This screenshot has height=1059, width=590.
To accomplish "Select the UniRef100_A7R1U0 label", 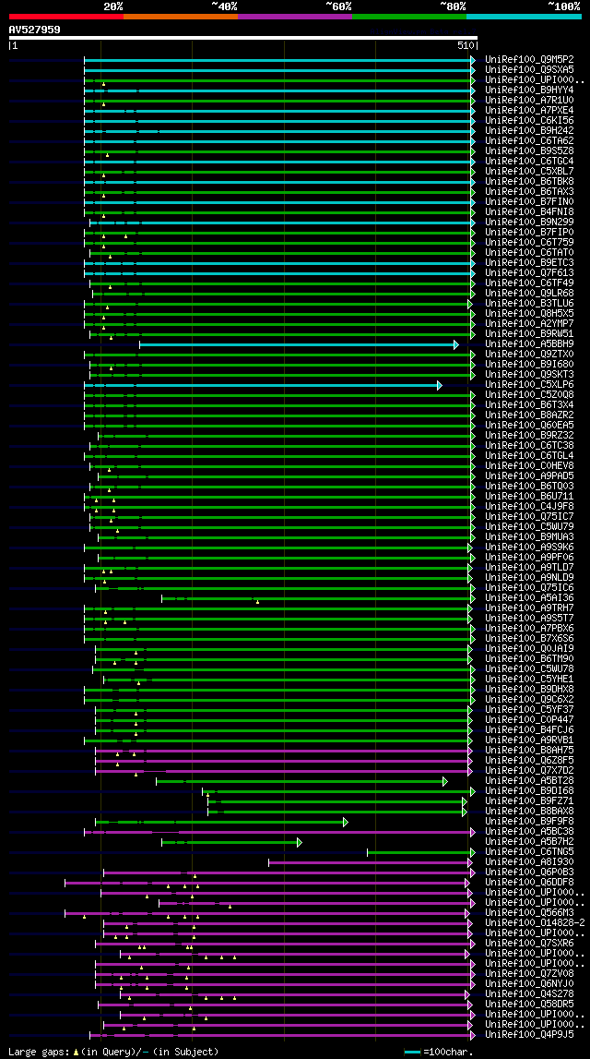I will (x=529, y=100).
